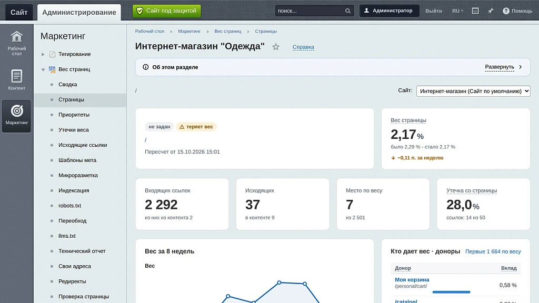Select the Маркетинг target icon
539x303 pixels.
pos(16,111)
